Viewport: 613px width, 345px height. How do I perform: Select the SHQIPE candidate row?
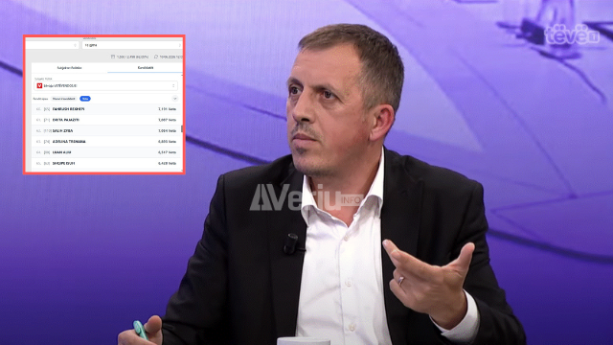tap(106, 163)
